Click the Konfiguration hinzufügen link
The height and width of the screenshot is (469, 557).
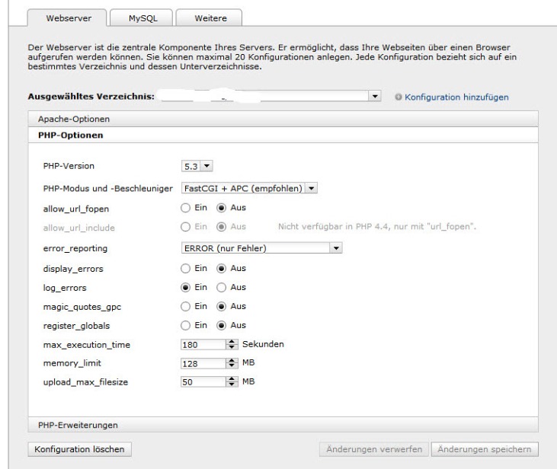(456, 97)
